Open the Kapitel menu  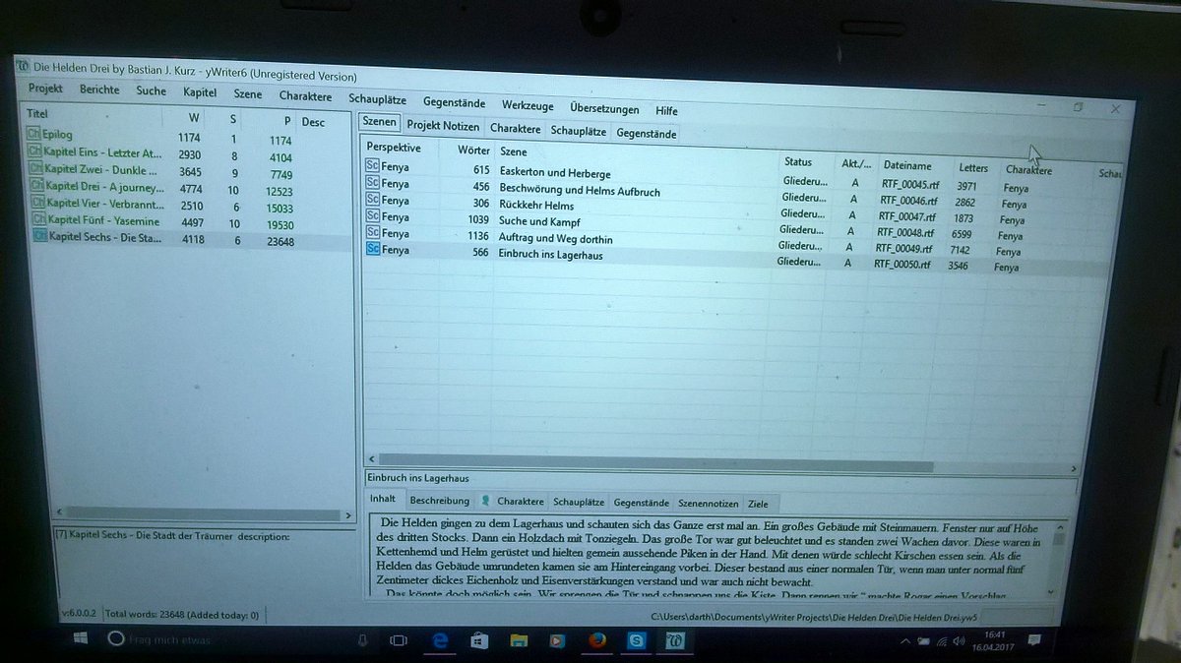click(x=200, y=92)
